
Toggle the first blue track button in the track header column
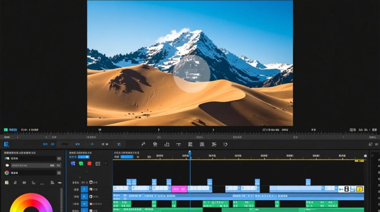coord(85,189)
